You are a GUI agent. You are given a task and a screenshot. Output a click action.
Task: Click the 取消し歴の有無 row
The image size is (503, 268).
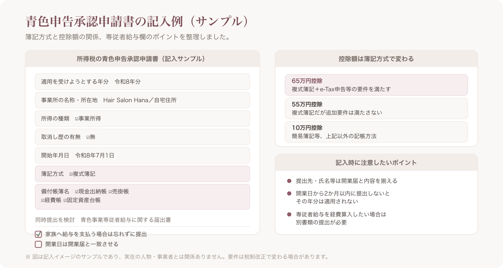pos(143,137)
